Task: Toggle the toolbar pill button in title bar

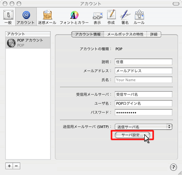Action: click(176, 4)
